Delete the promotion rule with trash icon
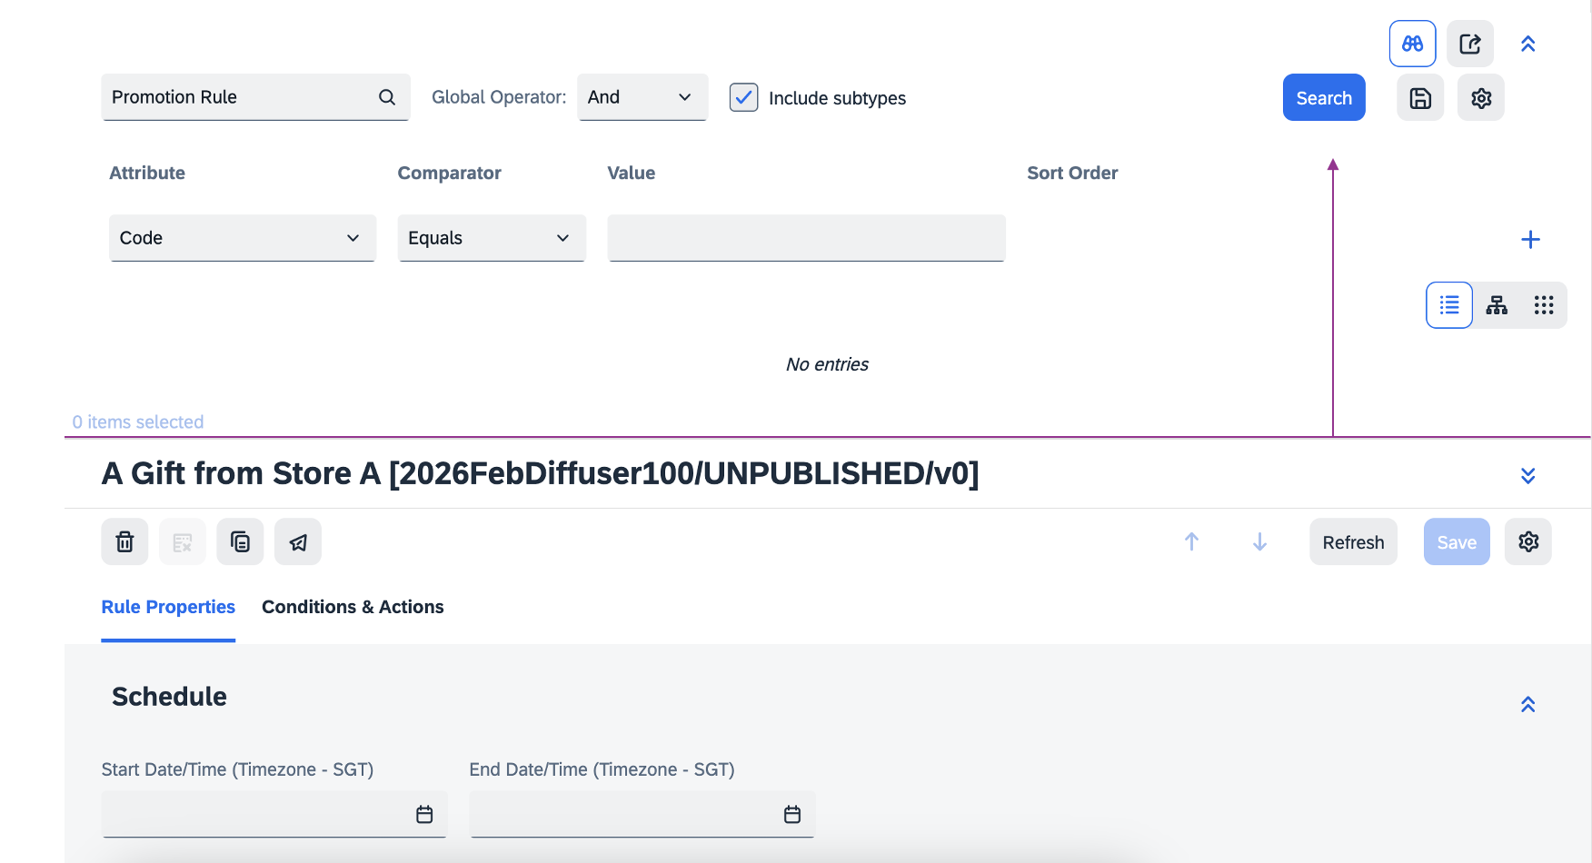The image size is (1592, 863). point(124,542)
